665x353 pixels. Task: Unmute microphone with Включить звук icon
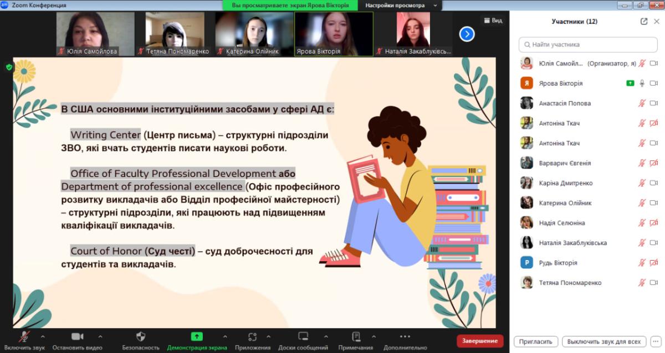point(24,336)
